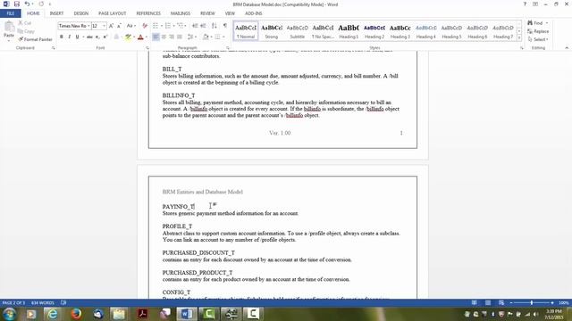Open font size dropdown showing 12

[104, 26]
